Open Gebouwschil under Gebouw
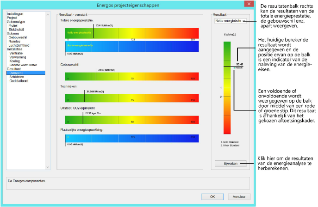This screenshot has height=207, width=318. click(18, 37)
